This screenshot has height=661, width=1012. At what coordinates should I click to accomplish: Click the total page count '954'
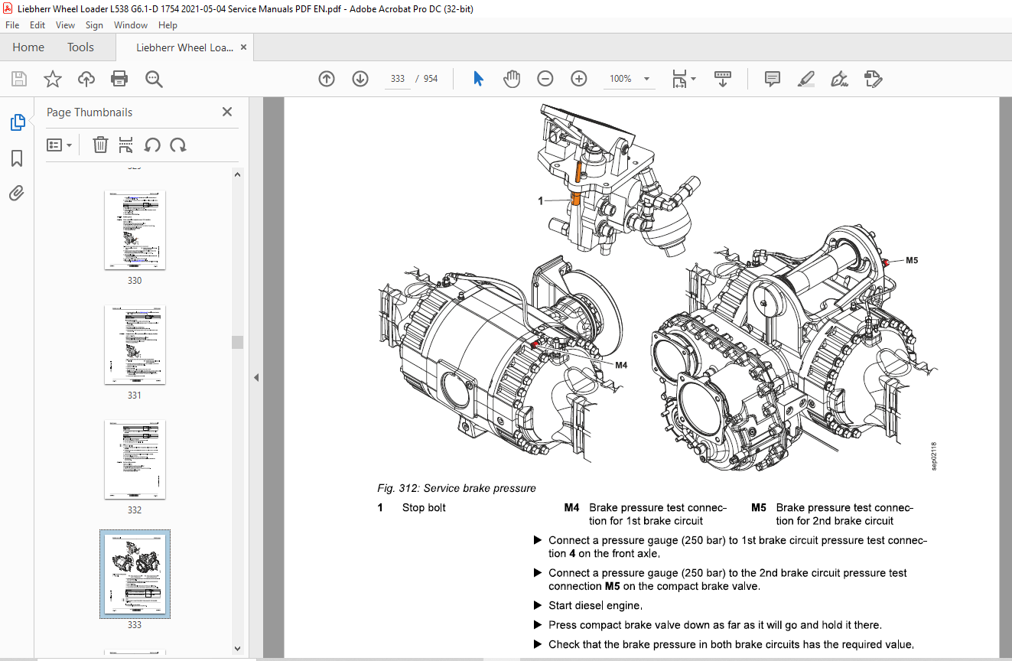pos(431,79)
